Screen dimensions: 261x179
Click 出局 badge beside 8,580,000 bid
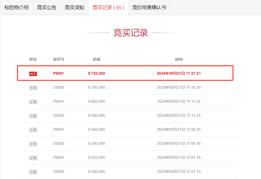(33, 116)
